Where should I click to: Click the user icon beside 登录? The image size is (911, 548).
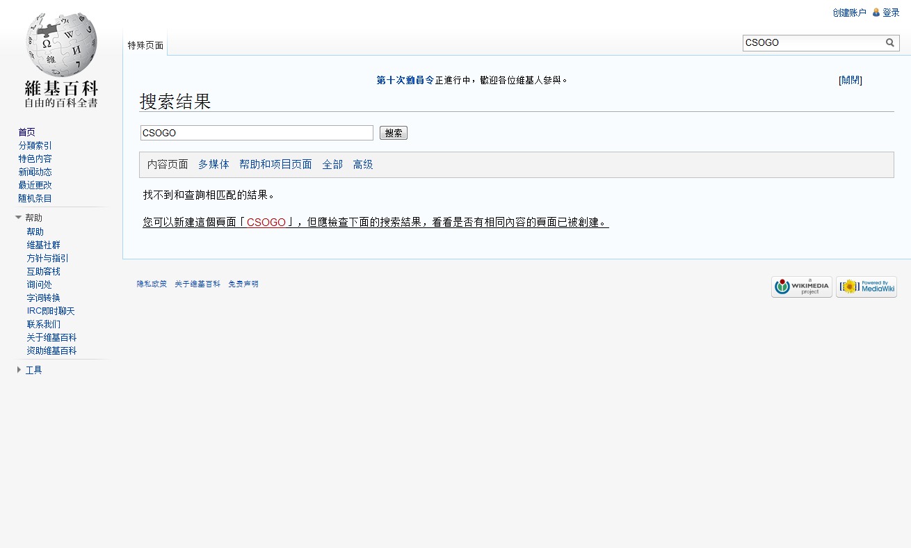click(x=876, y=13)
